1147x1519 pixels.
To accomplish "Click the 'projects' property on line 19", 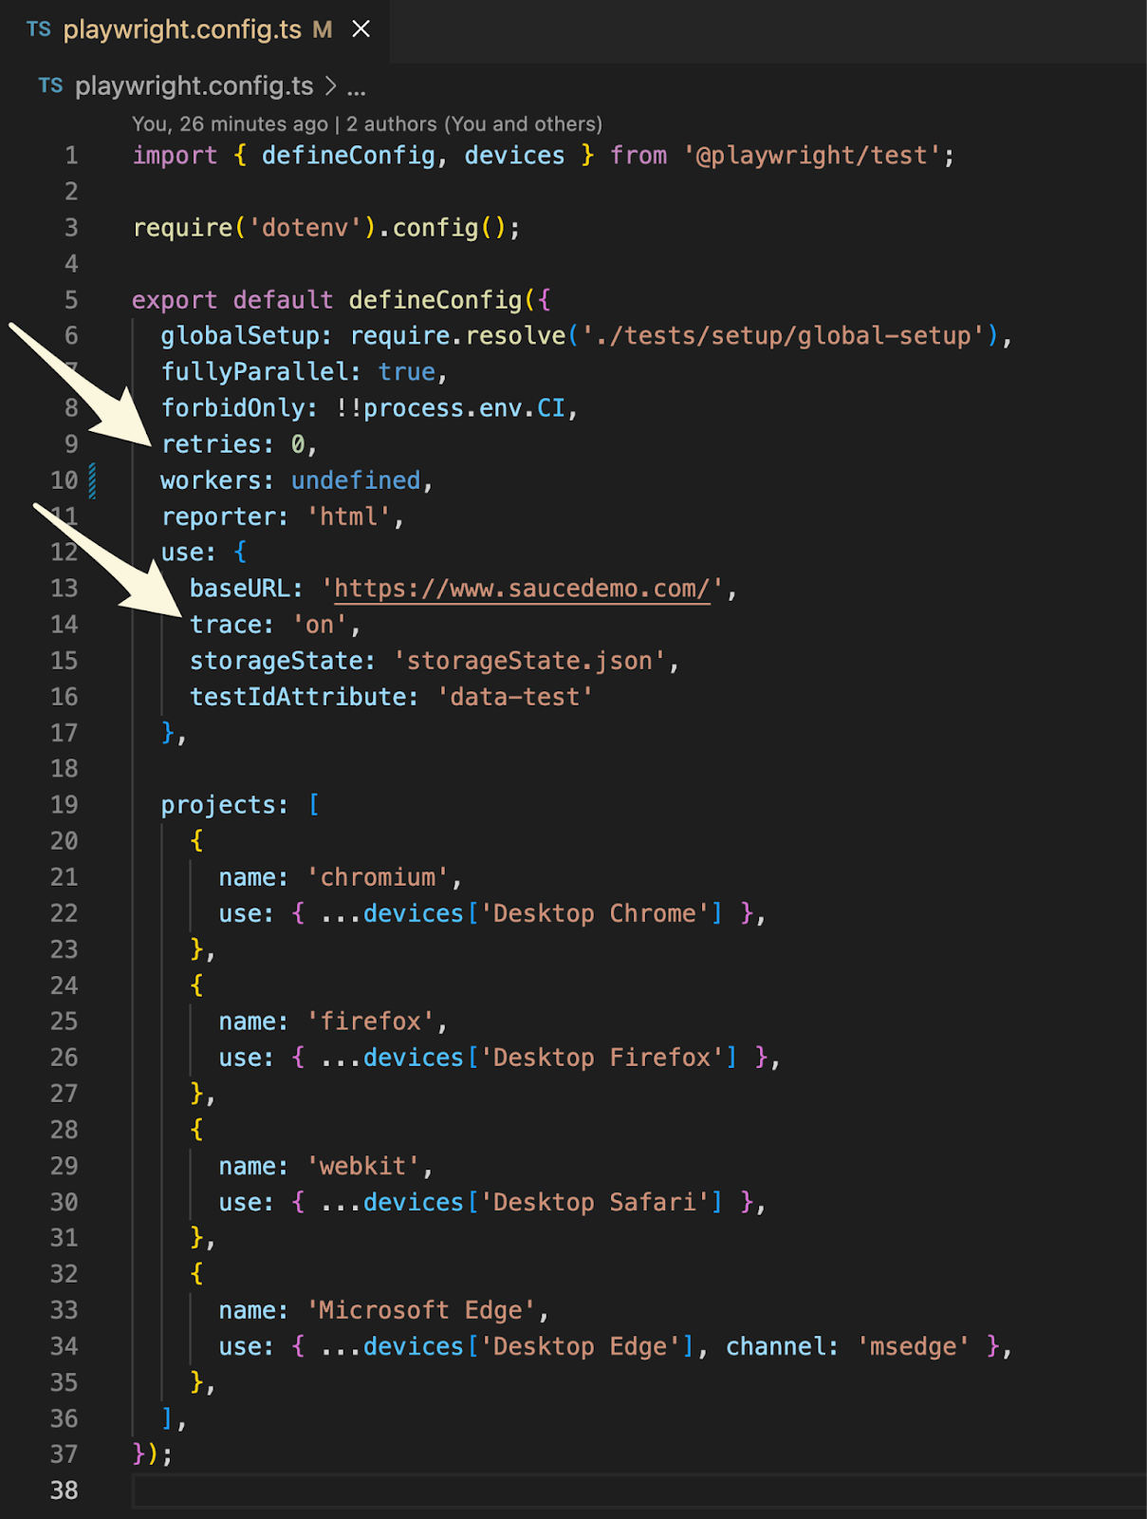I will tap(218, 805).
